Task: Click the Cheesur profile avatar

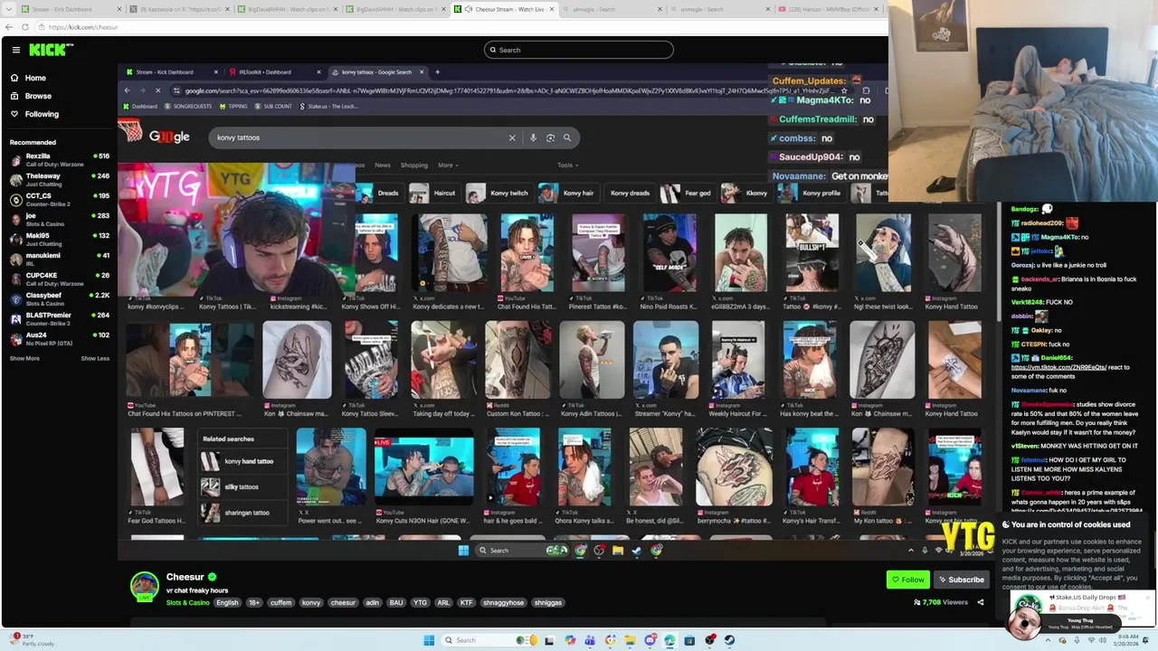Action: point(144,586)
